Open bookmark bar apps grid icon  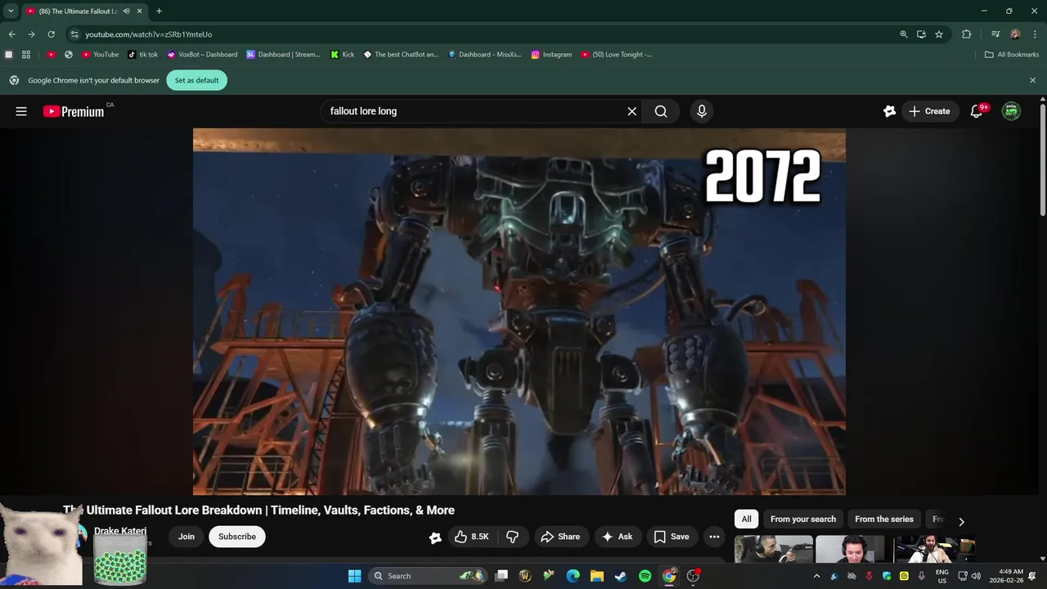tap(26, 55)
